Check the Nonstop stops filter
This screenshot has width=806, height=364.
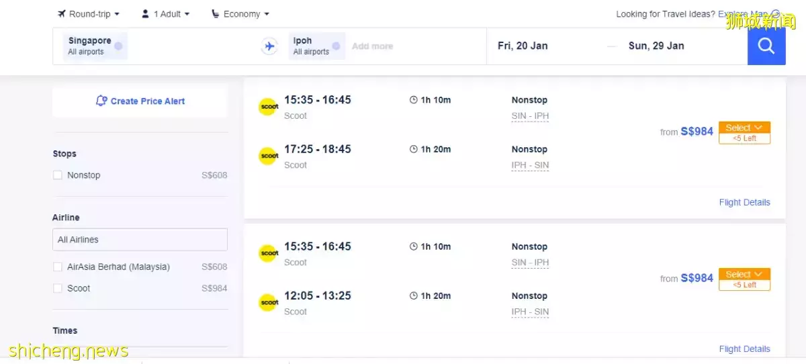click(x=58, y=175)
